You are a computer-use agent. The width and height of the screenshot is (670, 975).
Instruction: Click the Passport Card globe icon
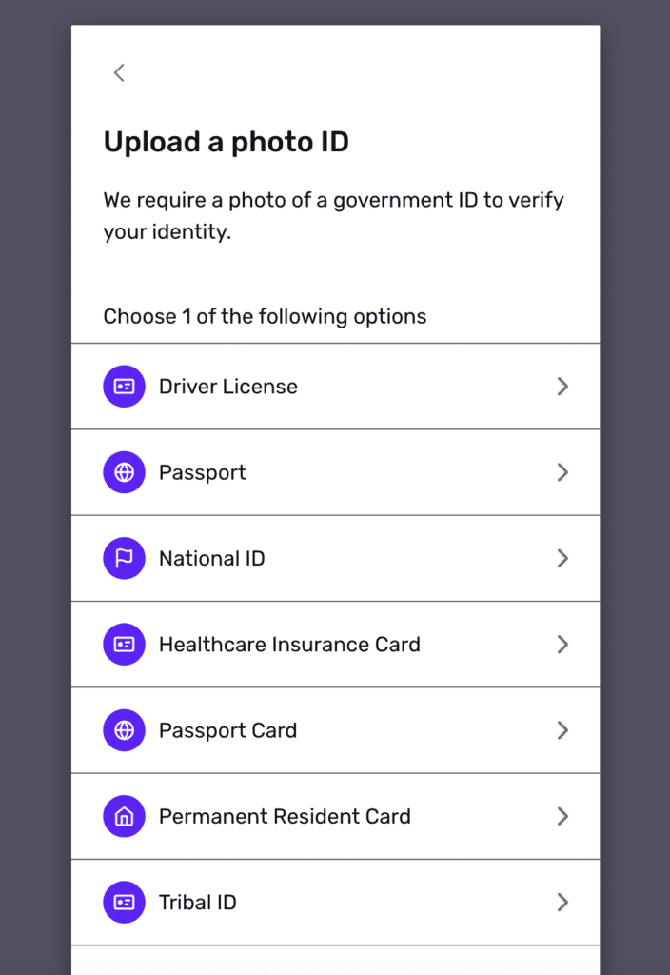[124, 730]
